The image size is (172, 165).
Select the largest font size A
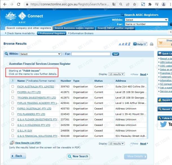129,44
